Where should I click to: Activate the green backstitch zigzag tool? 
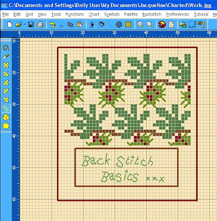click(x=6, y=108)
